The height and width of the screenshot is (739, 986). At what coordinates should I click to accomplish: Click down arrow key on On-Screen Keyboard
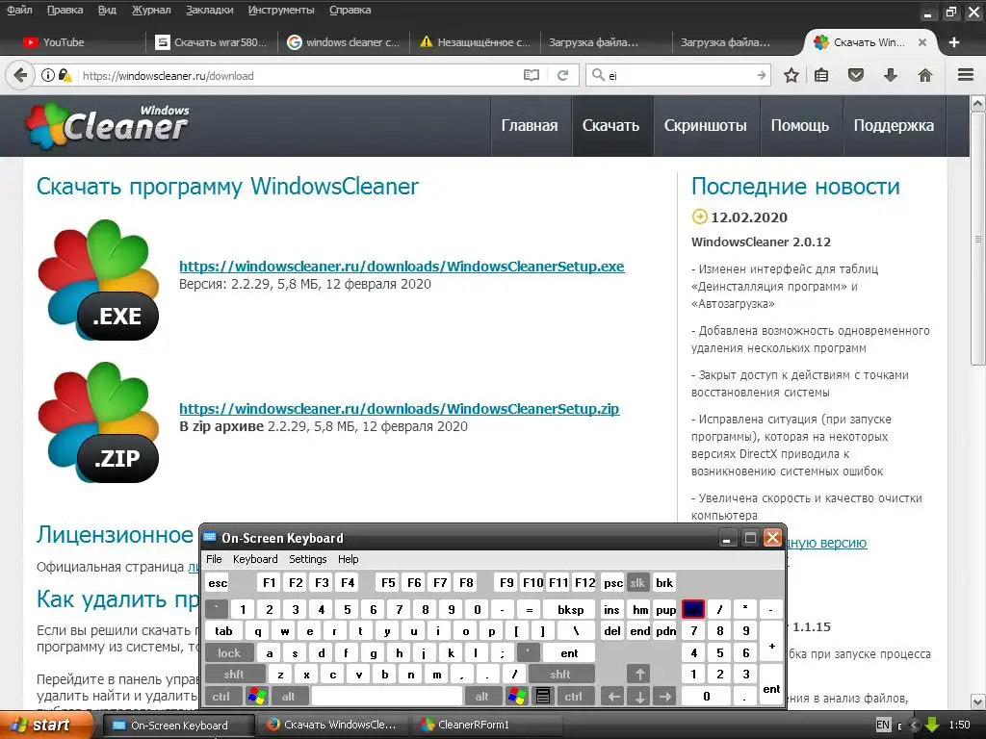coord(639,696)
